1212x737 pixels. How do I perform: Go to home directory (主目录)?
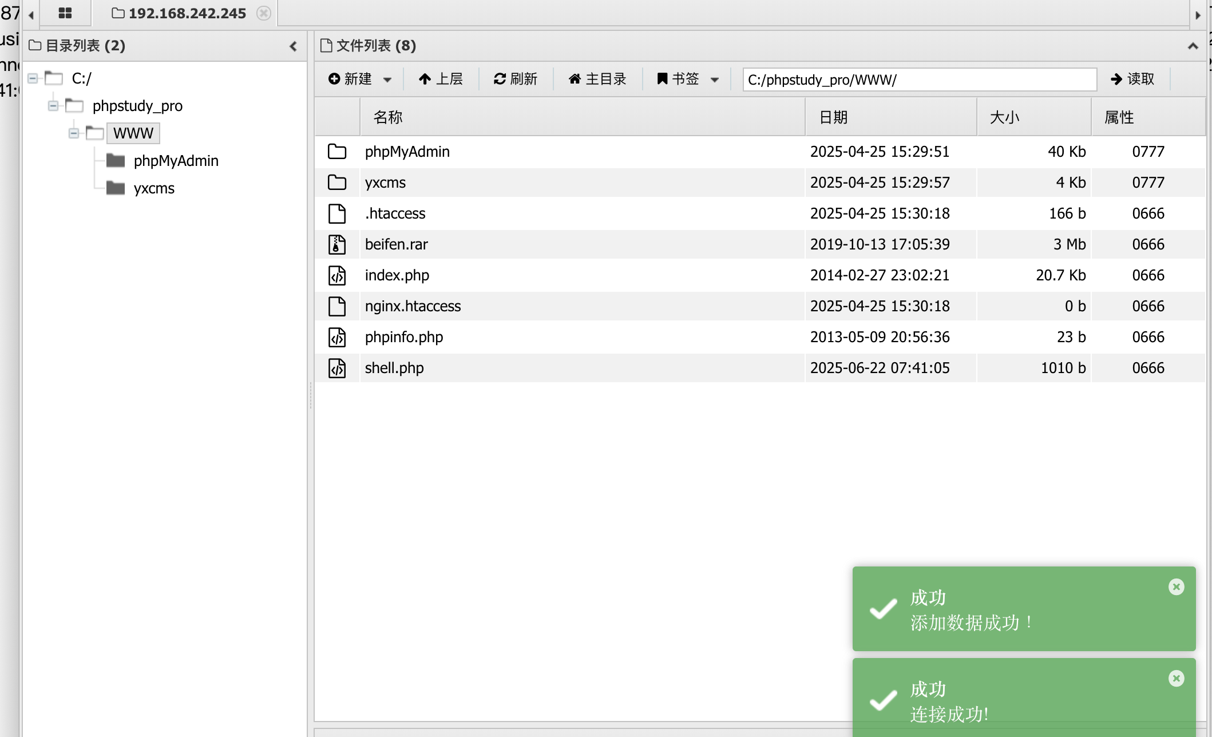[x=597, y=79]
